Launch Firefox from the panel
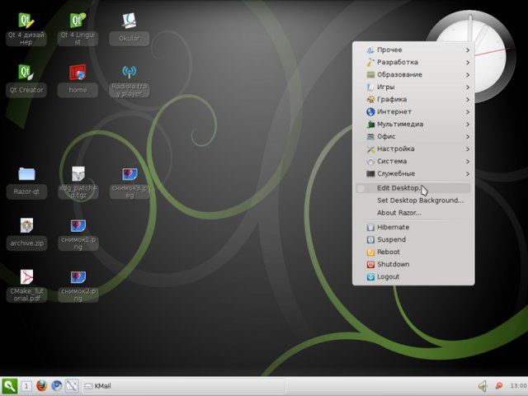The height and width of the screenshot is (396, 528). [42, 385]
